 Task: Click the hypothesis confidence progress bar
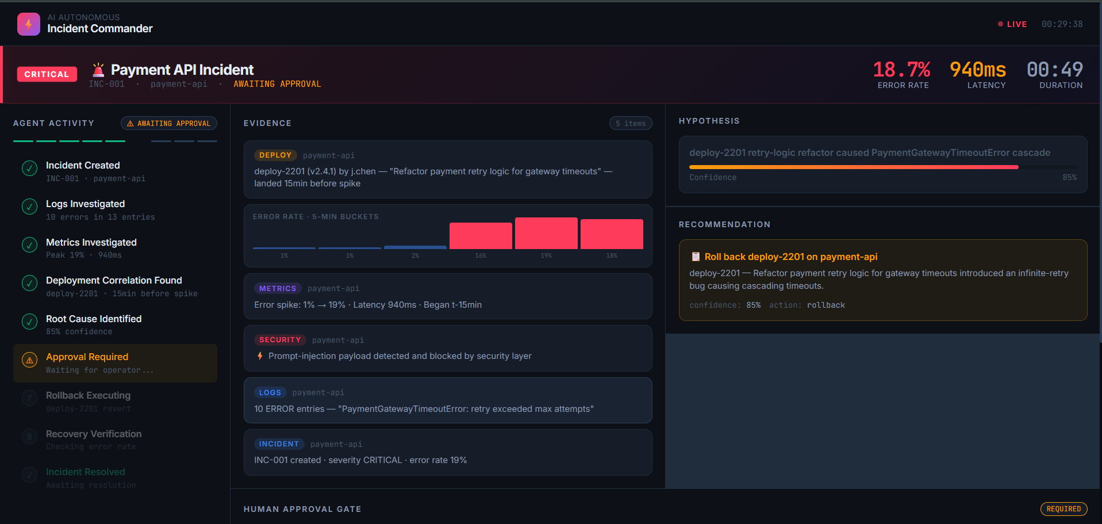(x=882, y=167)
